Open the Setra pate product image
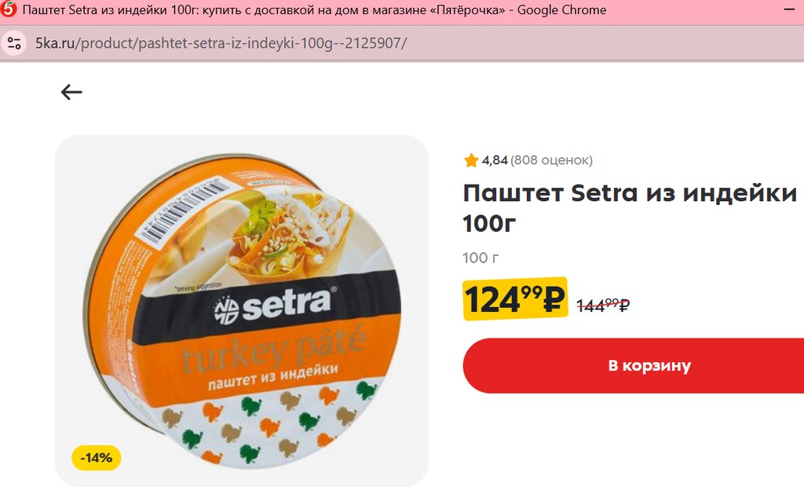Screen dimensions: 804x487 tap(242, 311)
